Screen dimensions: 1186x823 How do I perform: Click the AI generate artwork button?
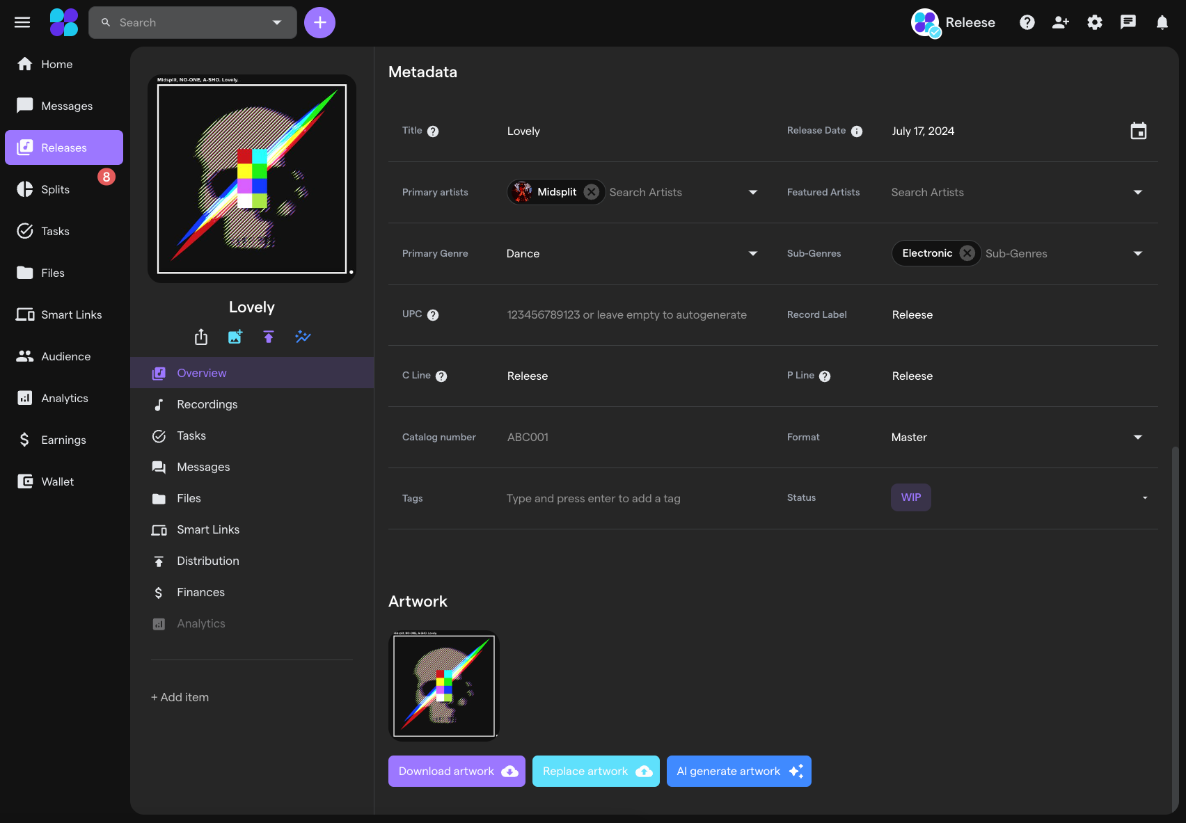tap(739, 771)
